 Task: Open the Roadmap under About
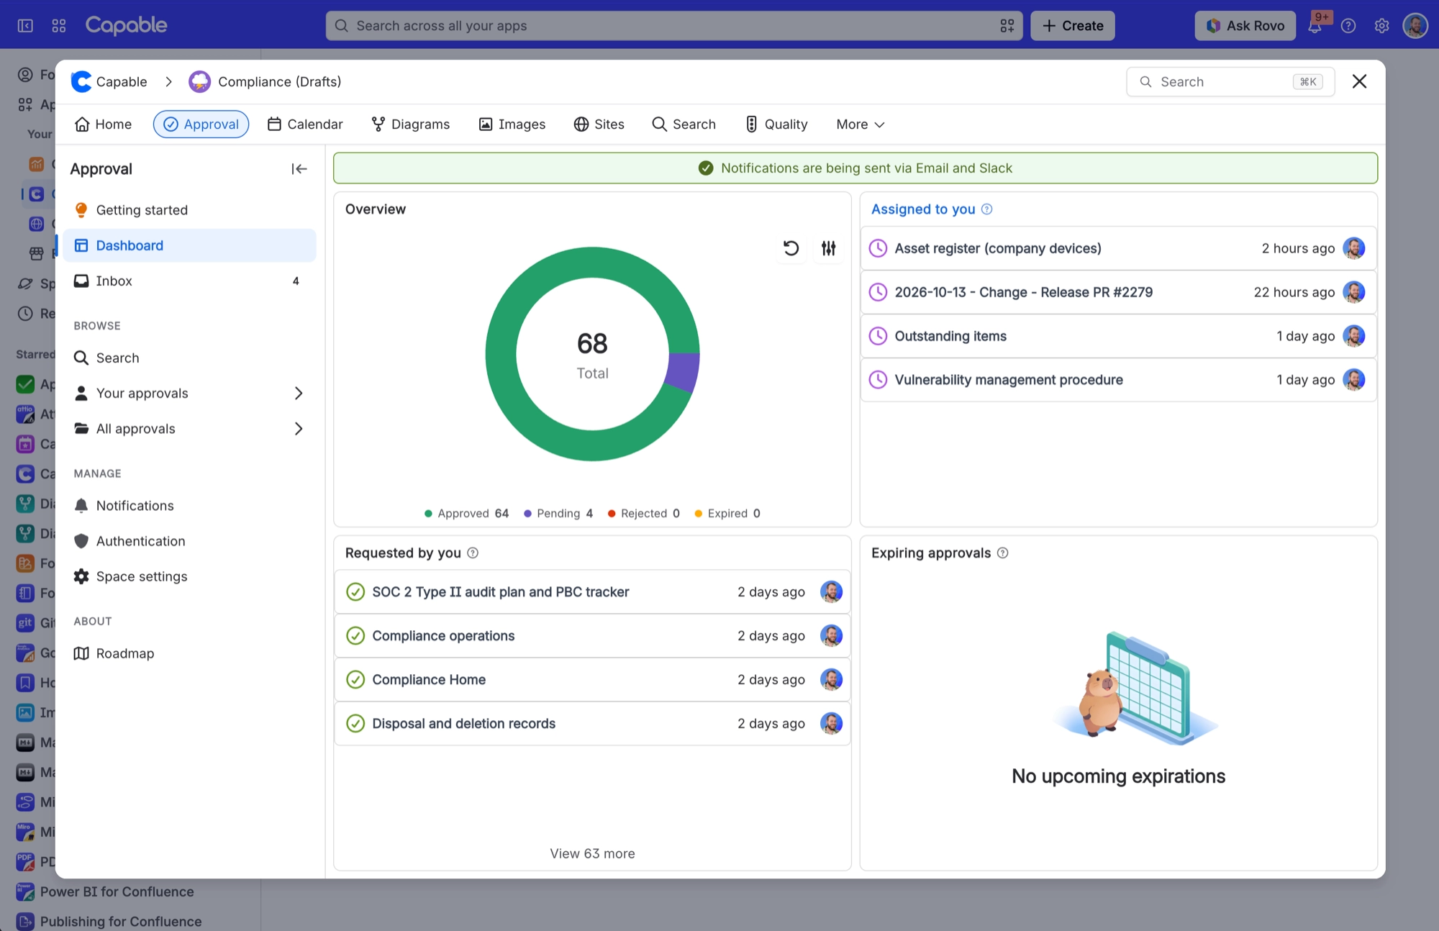[x=189, y=653]
